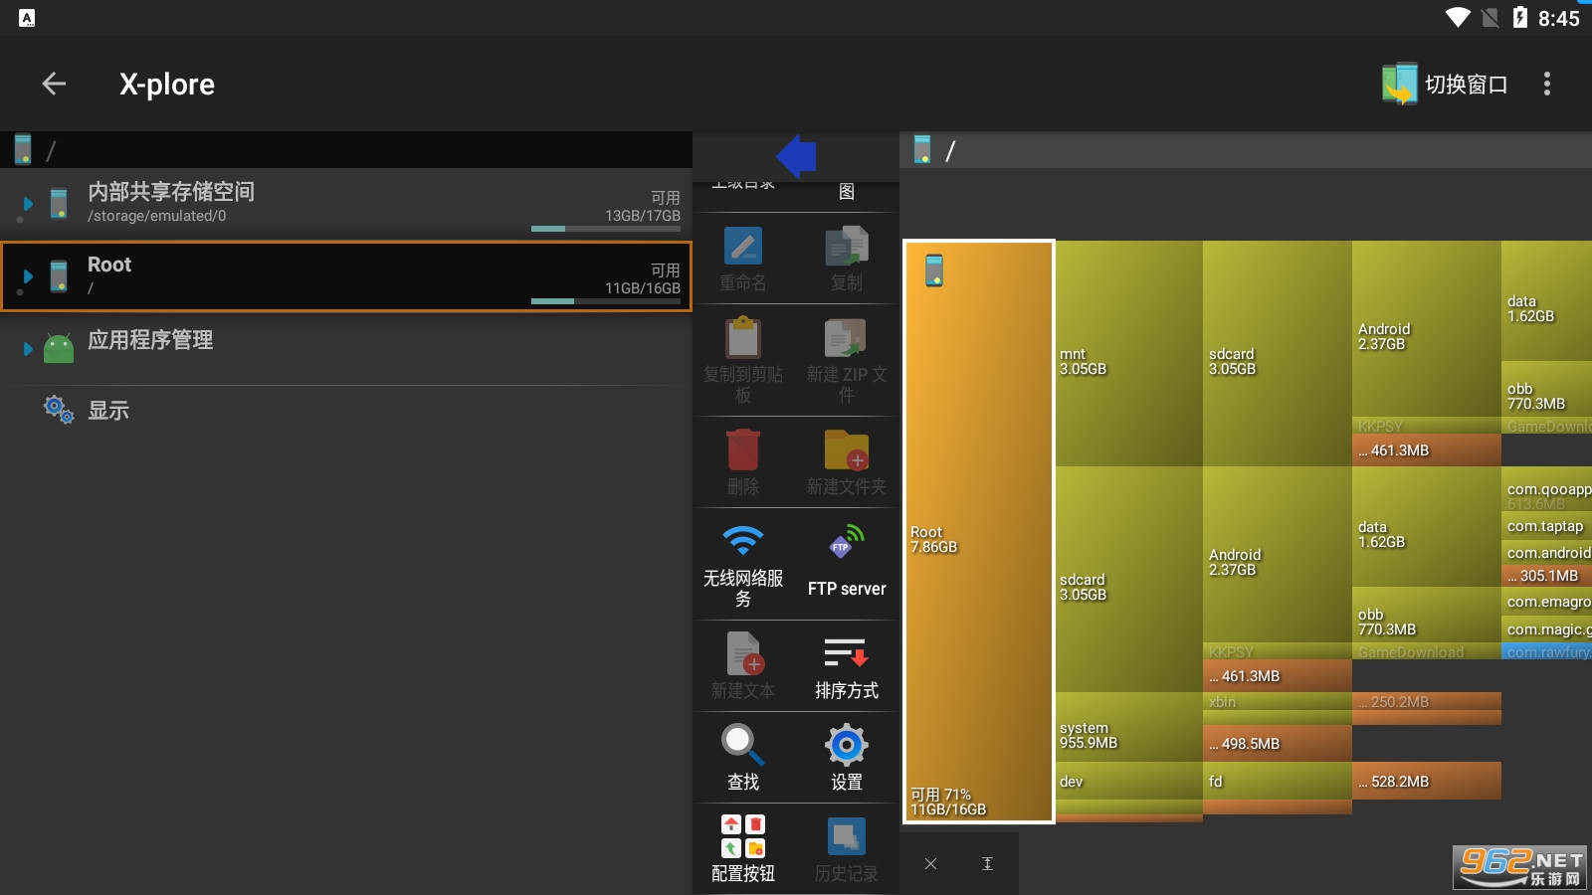
Task: Expand the 内部共享存储空间 storage entry
Action: click(27, 204)
